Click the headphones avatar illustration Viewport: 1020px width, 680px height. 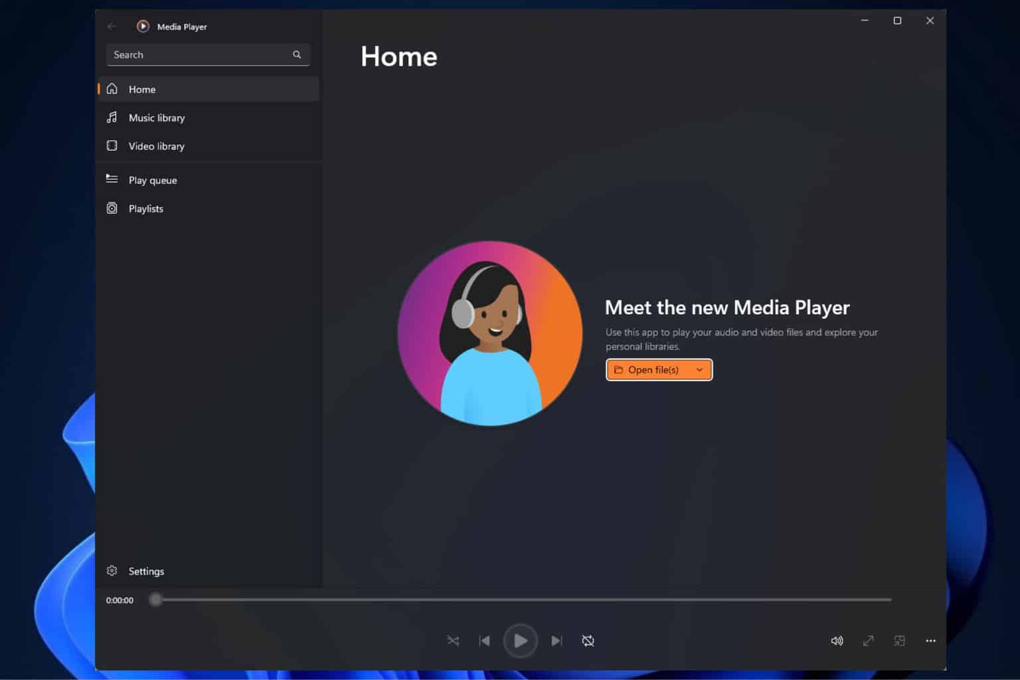point(490,333)
